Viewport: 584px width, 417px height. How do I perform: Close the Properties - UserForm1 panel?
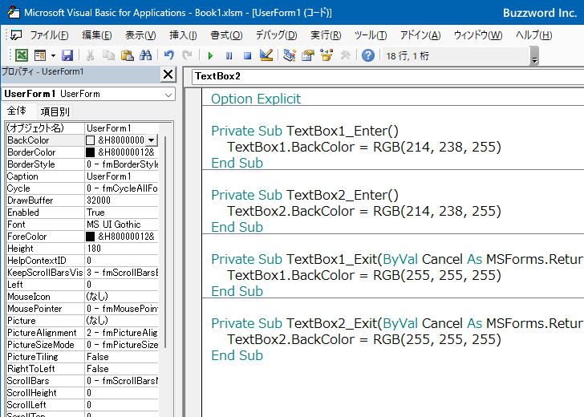point(168,75)
